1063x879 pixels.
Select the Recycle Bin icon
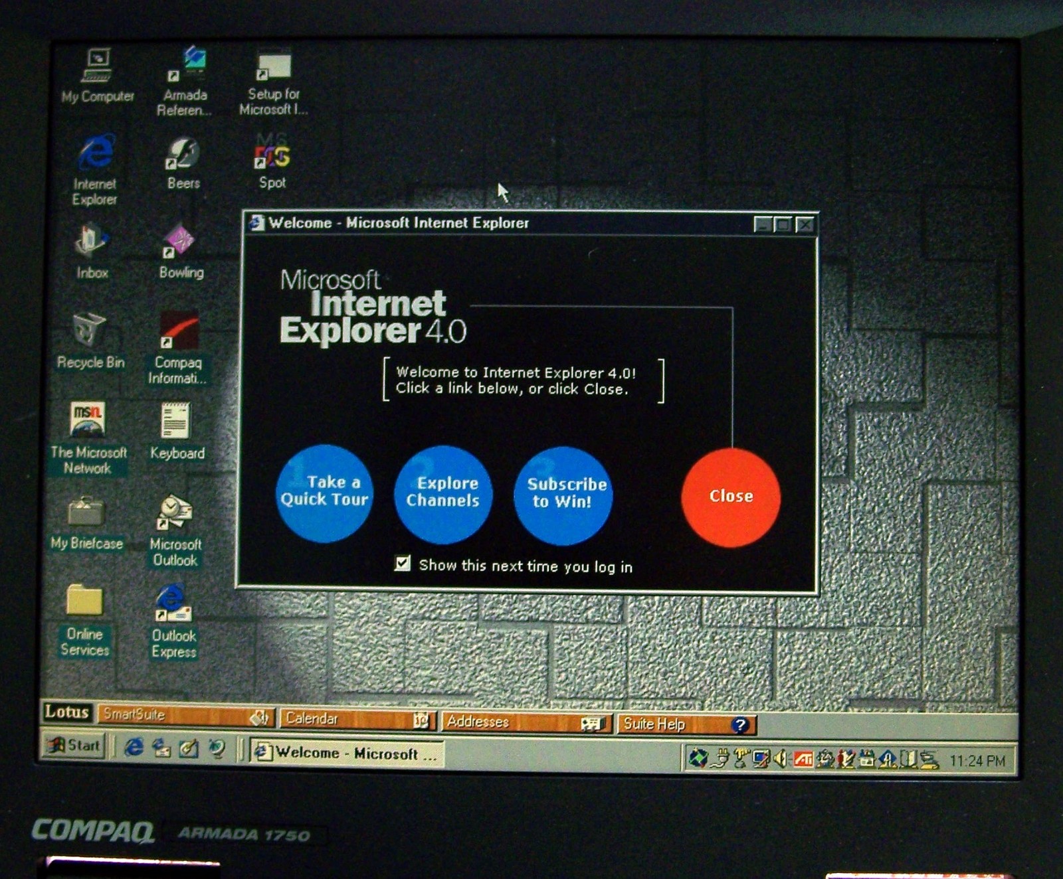point(90,341)
